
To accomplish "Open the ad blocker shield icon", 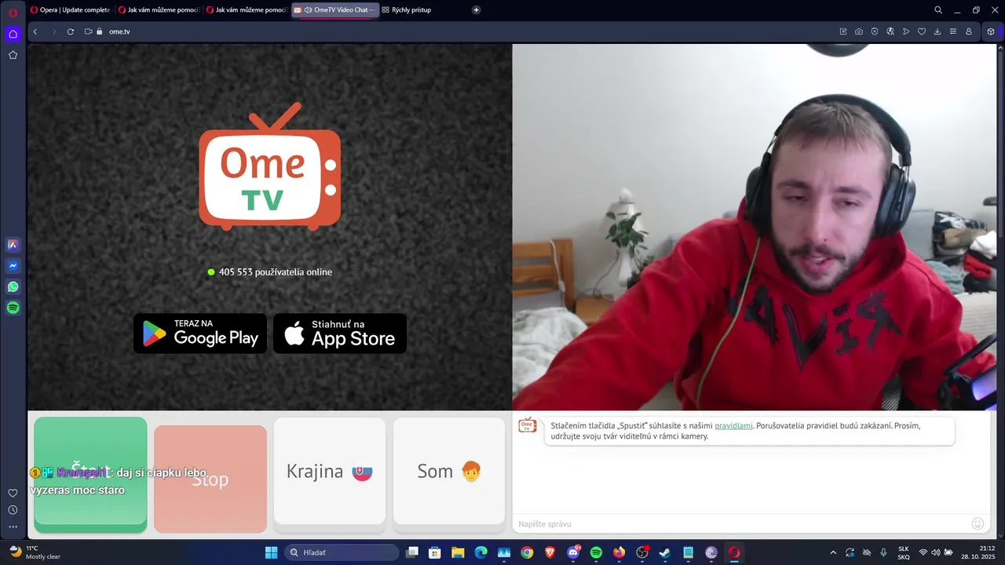I will pyautogui.click(x=875, y=31).
